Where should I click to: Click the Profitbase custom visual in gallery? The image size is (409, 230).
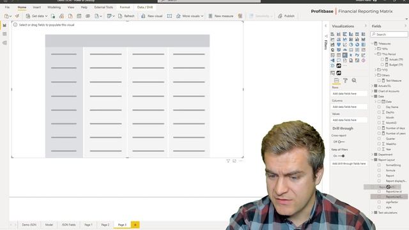tap(339, 66)
